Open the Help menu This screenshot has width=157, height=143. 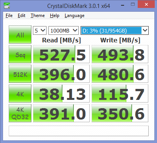[54, 16]
